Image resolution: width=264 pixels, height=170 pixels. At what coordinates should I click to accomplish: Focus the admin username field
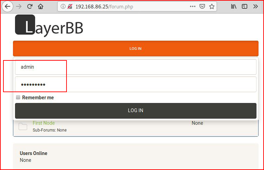coord(136,67)
